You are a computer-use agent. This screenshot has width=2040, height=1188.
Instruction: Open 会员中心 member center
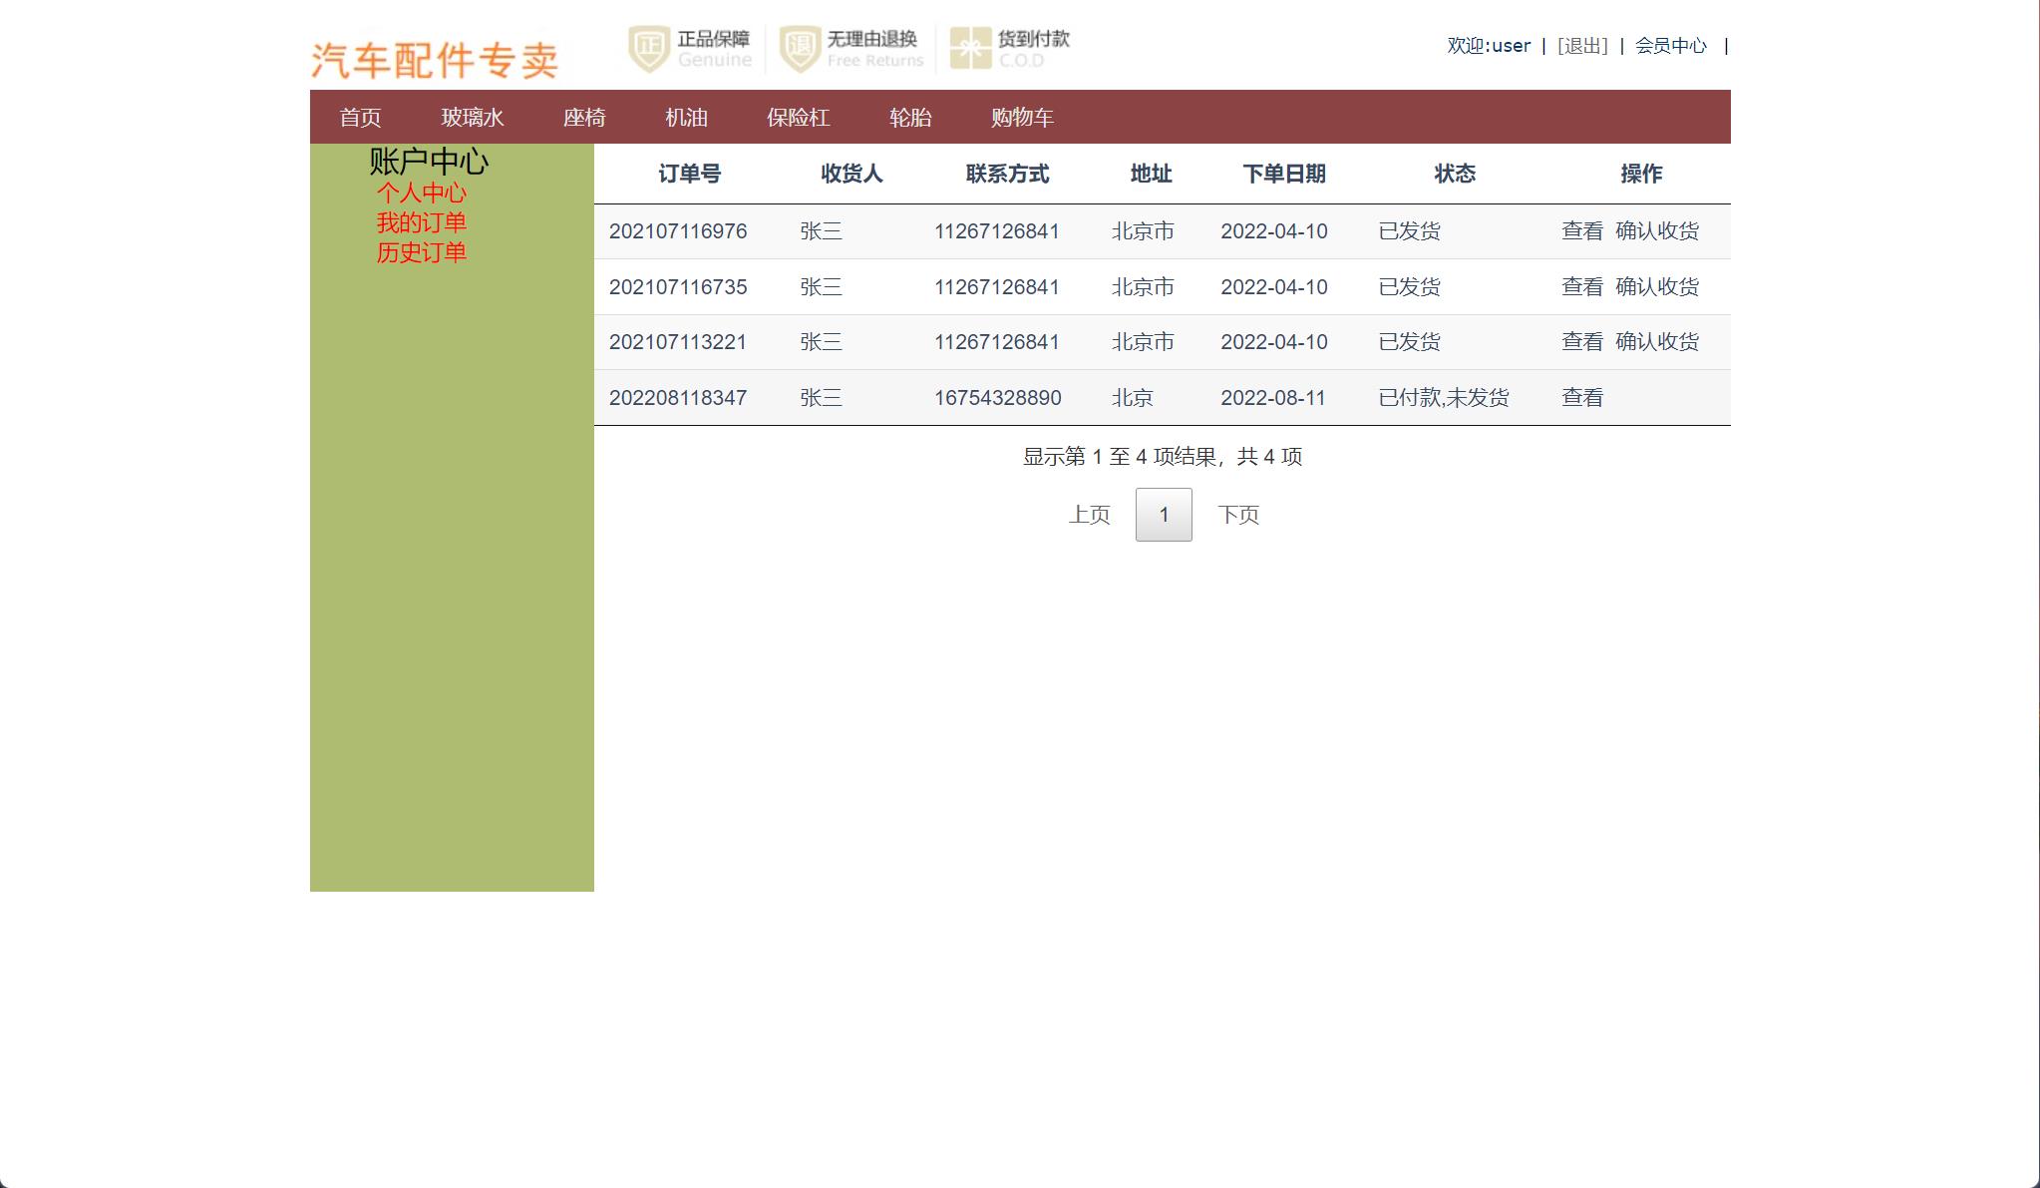tap(1669, 45)
